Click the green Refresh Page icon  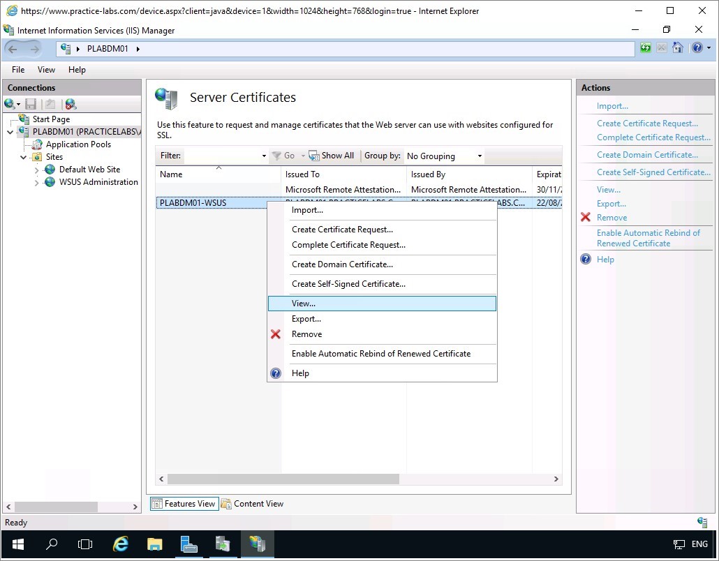pos(646,48)
